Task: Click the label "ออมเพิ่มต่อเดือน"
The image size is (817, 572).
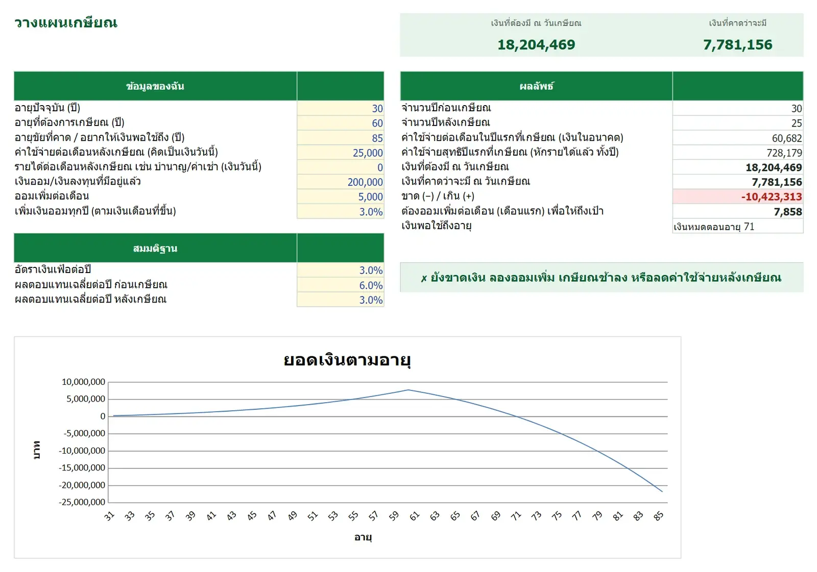Action: coord(52,196)
